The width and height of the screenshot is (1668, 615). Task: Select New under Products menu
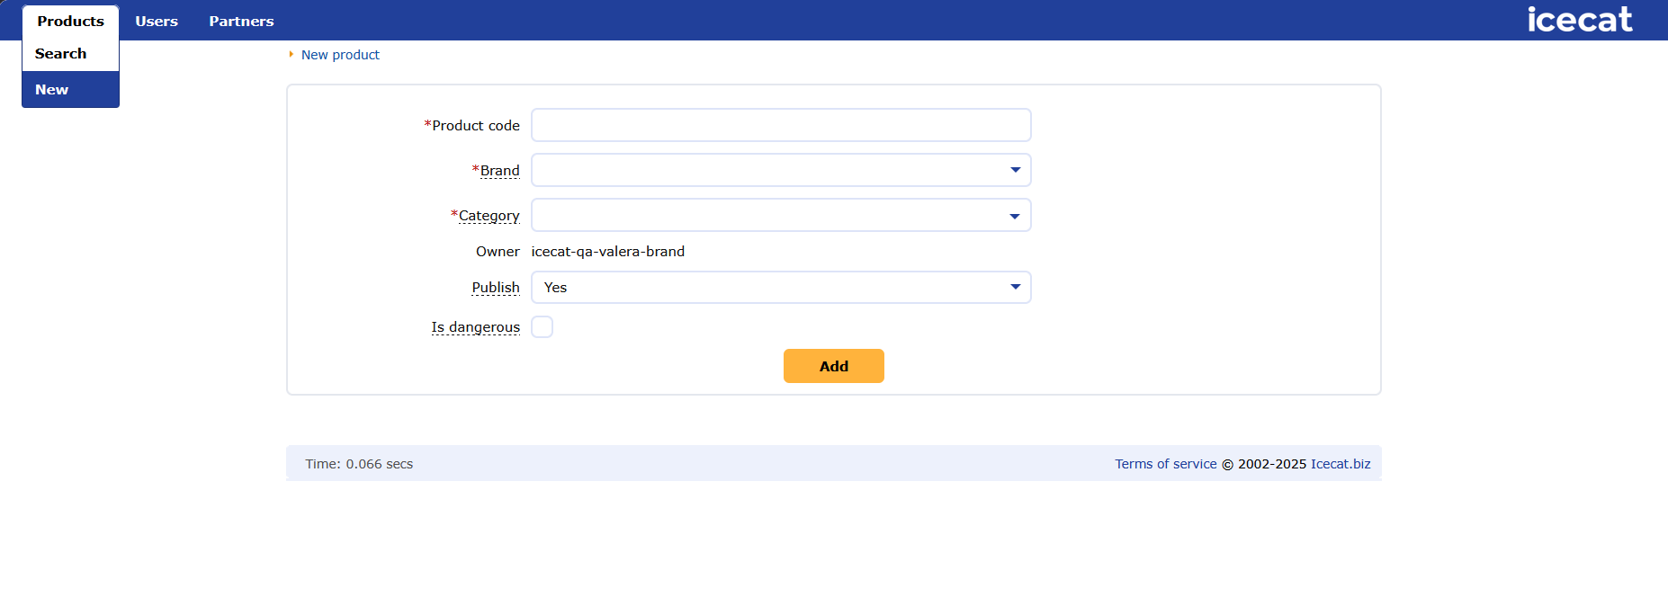(70, 90)
